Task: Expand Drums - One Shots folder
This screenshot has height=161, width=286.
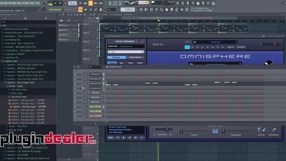Action: (x=18, y=126)
